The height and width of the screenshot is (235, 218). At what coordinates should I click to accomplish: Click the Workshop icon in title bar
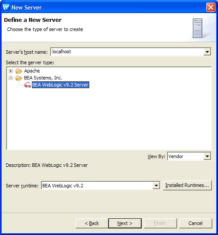[6, 7]
